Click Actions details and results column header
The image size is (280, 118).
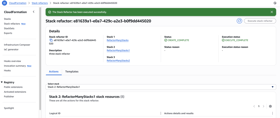[x=179, y=113]
